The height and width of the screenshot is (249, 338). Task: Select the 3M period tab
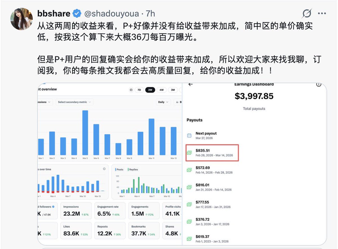coord(173,90)
